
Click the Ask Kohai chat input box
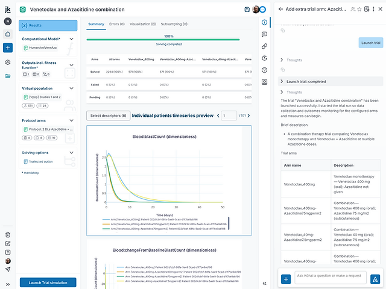pyautogui.click(x=331, y=278)
